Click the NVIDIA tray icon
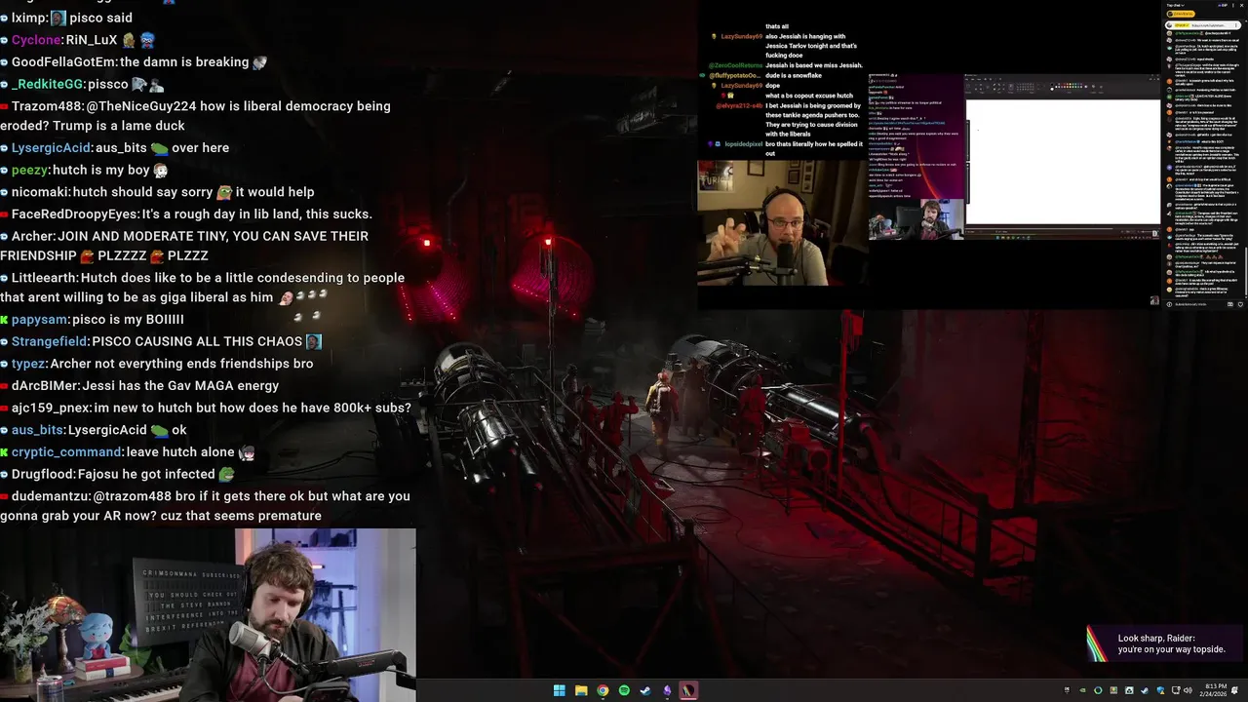Viewport: 1248px width, 702px height. tap(1082, 690)
